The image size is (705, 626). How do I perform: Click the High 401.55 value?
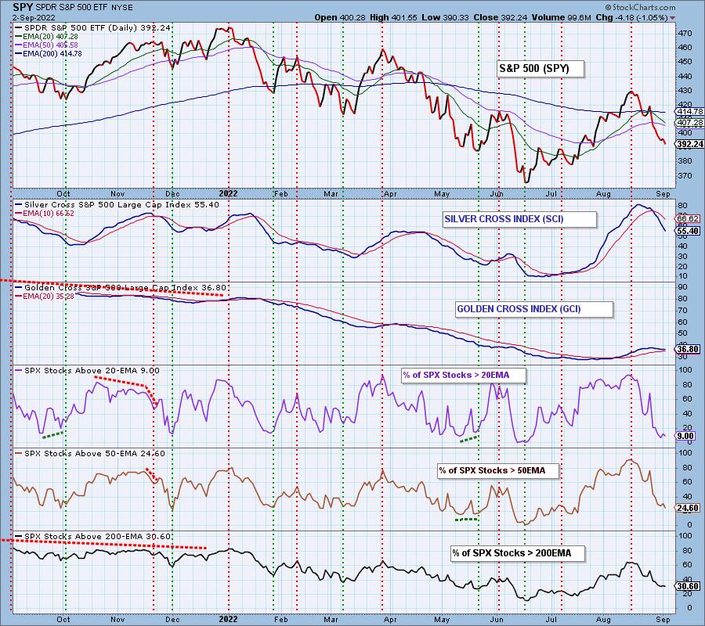click(x=393, y=17)
